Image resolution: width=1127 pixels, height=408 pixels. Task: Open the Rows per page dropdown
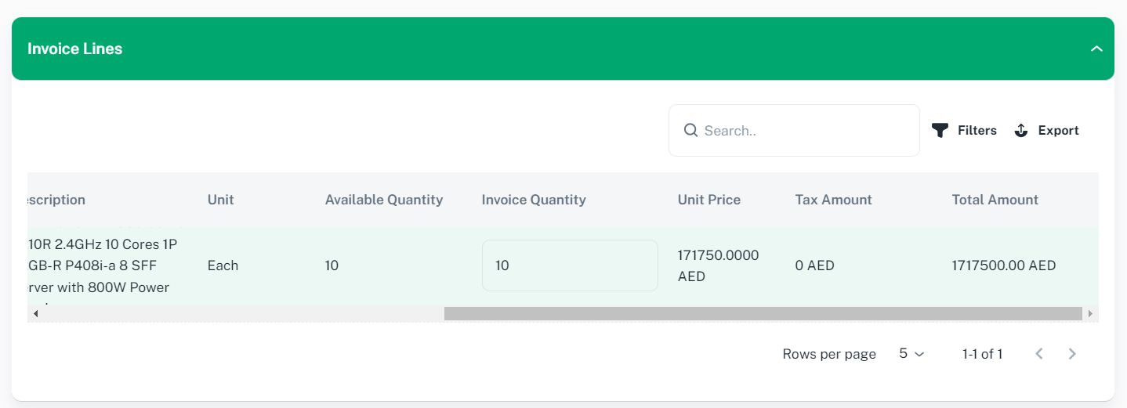[911, 354]
